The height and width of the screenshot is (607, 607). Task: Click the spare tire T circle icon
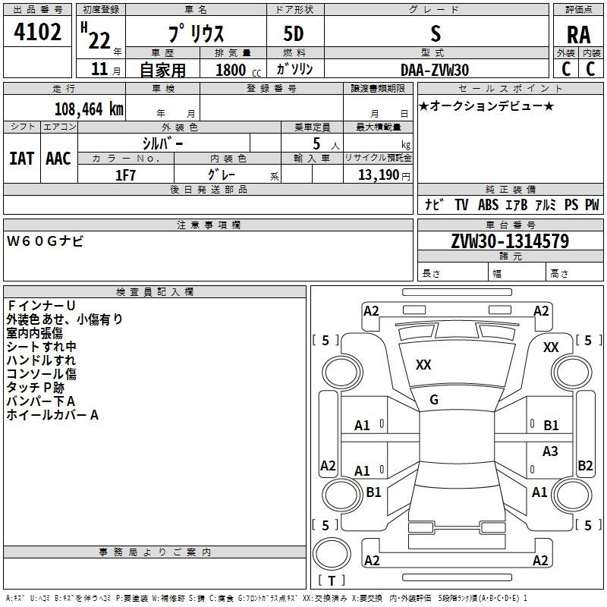332,553
